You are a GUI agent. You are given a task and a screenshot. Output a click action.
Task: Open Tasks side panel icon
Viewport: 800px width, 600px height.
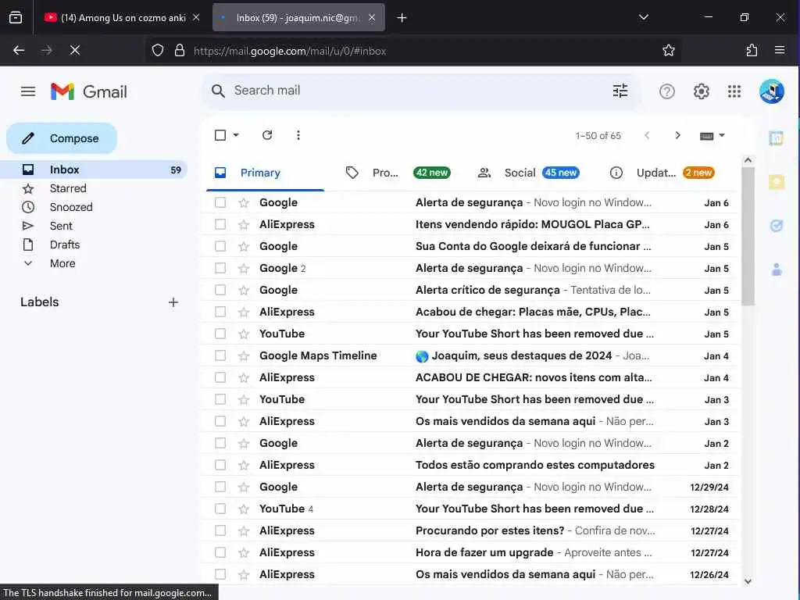[776, 226]
